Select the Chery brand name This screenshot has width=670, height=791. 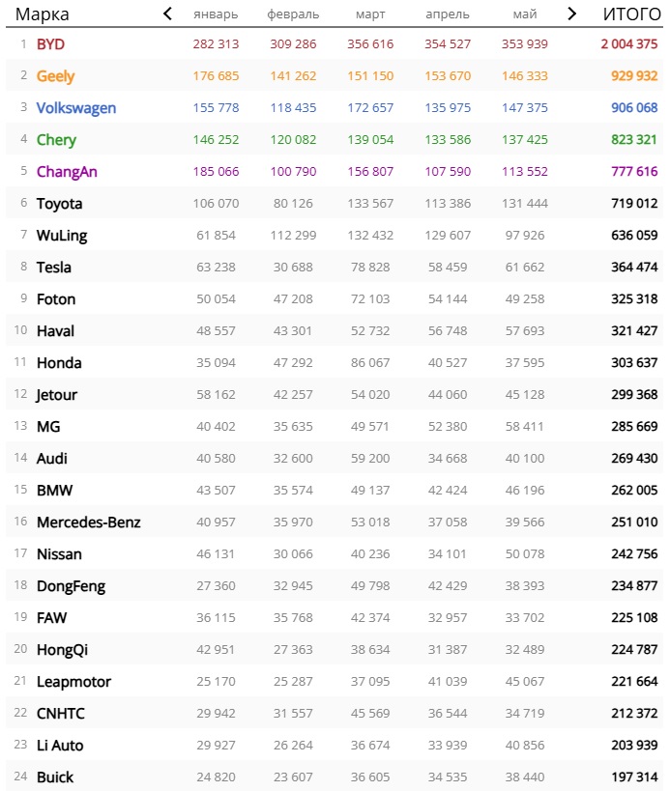(56, 140)
